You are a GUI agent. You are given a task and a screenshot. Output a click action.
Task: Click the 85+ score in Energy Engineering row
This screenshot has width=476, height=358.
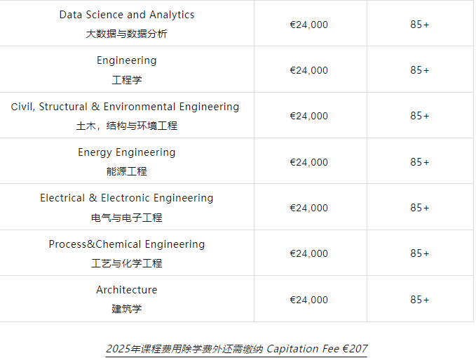[420, 162]
